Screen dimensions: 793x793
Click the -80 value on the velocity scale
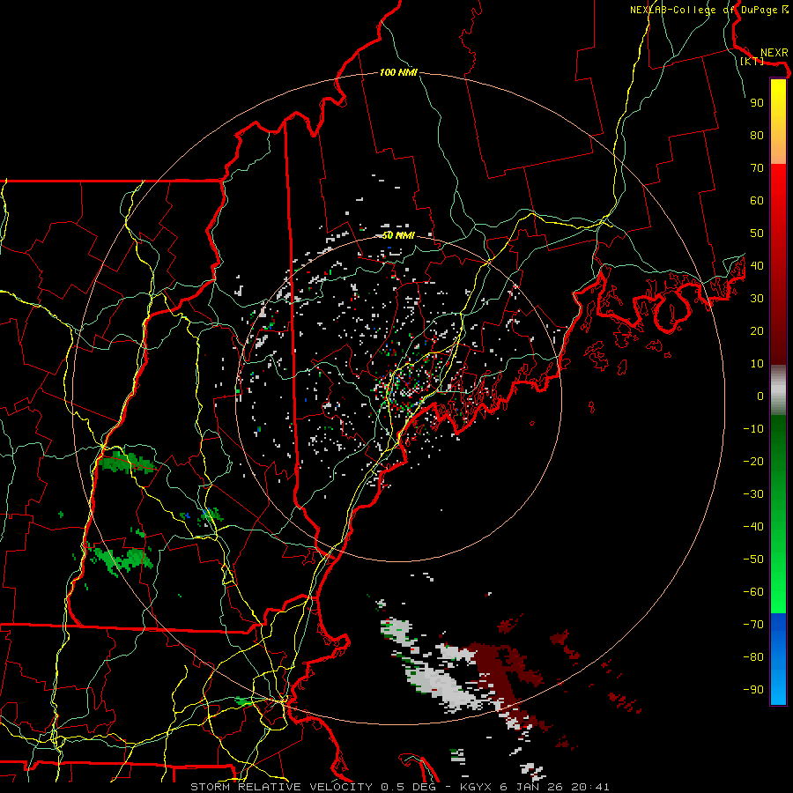[x=753, y=657]
